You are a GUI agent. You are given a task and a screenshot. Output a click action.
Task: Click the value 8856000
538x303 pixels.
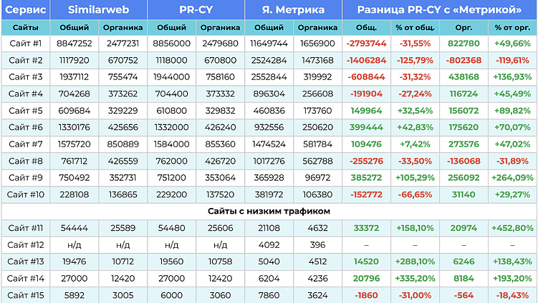click(x=171, y=44)
